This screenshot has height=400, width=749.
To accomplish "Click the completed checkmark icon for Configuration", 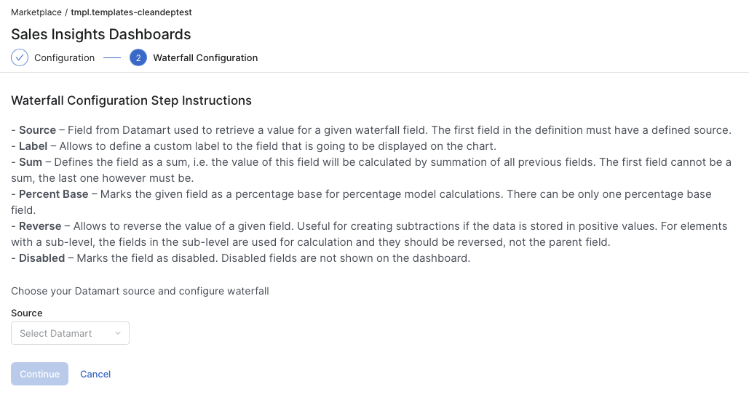I will point(20,57).
